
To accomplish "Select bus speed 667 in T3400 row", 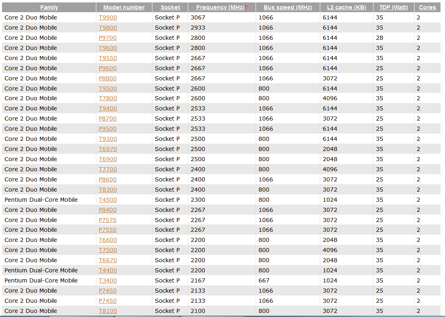I will point(264,281).
